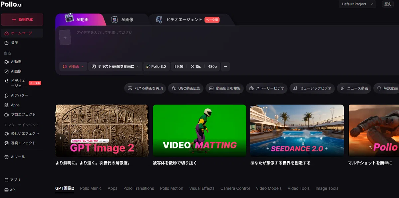Switch to the Video Models tab

tap(269, 188)
